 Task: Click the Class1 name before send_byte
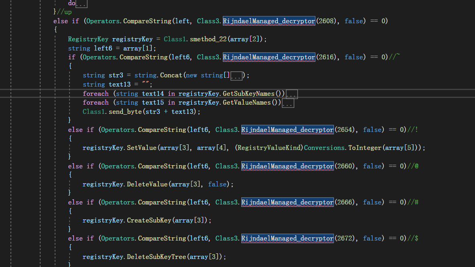click(94, 111)
